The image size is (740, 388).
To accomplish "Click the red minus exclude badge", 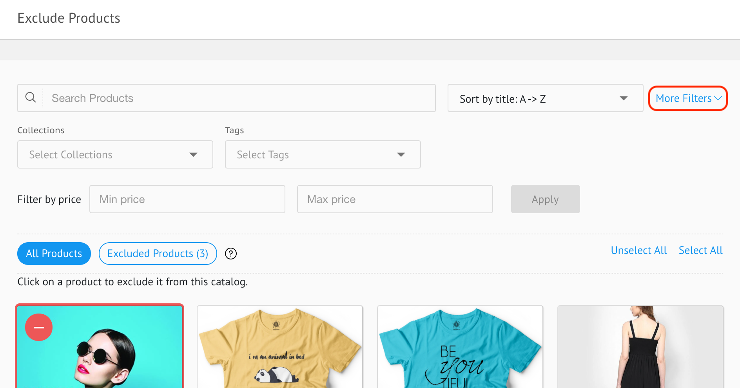I will (39, 327).
